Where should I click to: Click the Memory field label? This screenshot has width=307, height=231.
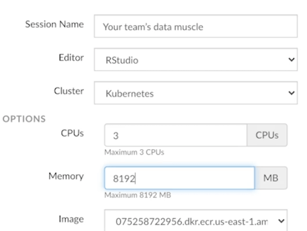point(66,177)
